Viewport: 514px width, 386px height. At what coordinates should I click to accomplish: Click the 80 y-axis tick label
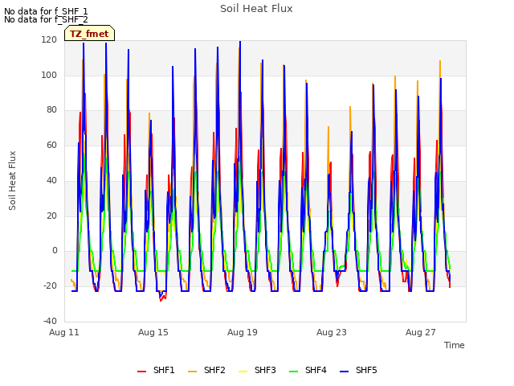tap(51, 109)
